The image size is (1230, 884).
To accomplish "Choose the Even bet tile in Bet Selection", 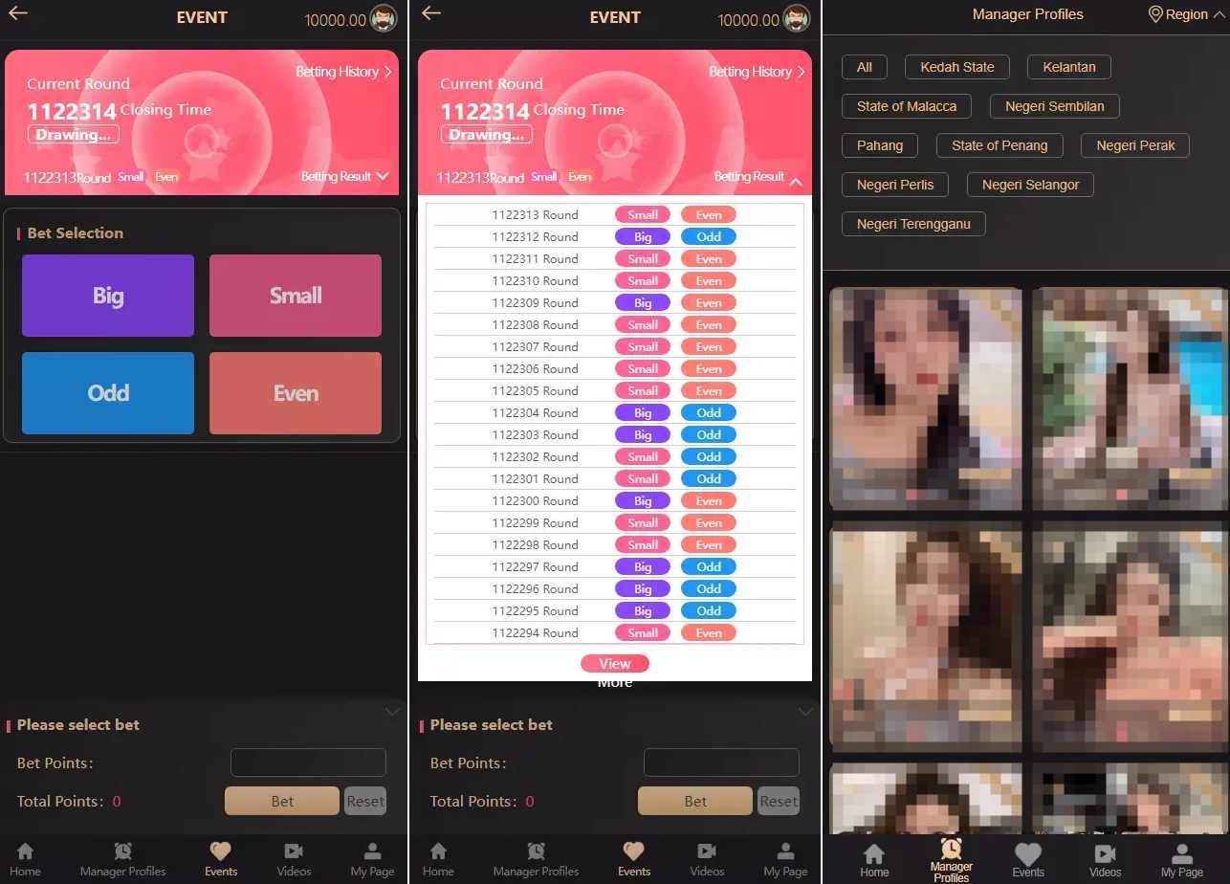I will [x=296, y=393].
